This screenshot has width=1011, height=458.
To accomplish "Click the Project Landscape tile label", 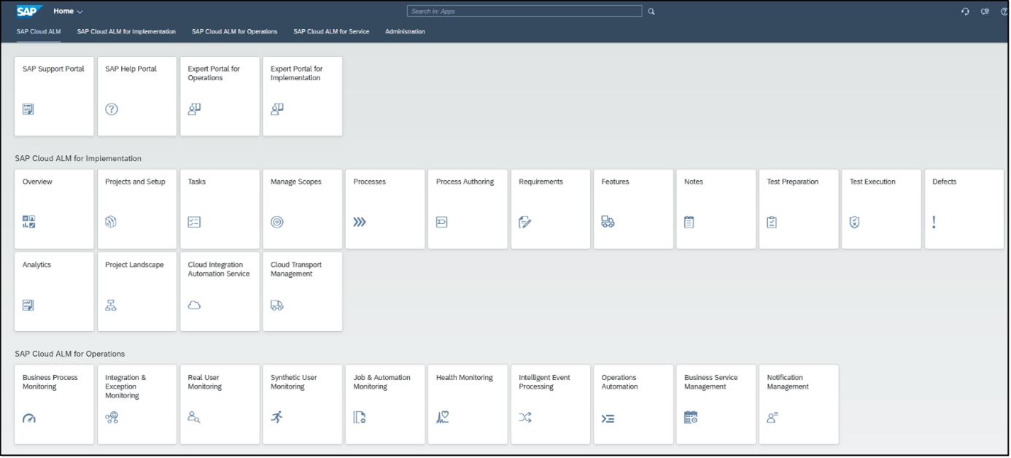I will tap(134, 265).
